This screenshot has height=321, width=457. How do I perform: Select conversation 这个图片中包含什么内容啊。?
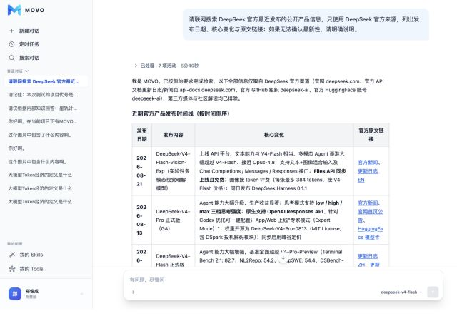point(46,162)
